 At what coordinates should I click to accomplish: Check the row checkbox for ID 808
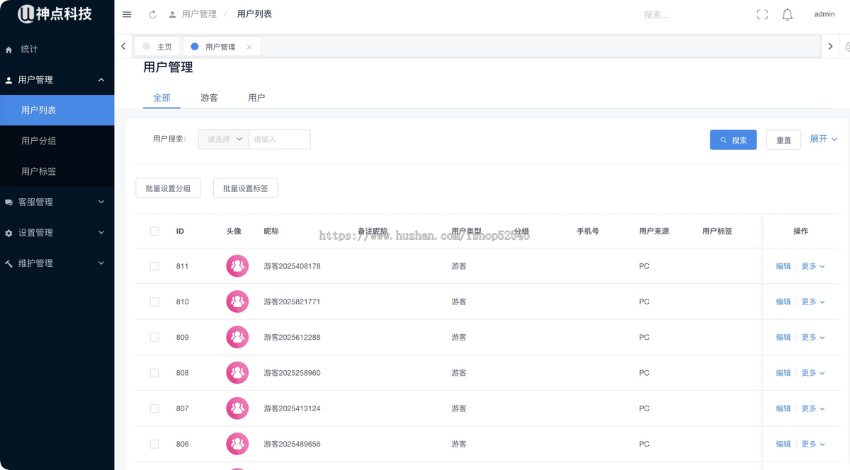tap(154, 372)
